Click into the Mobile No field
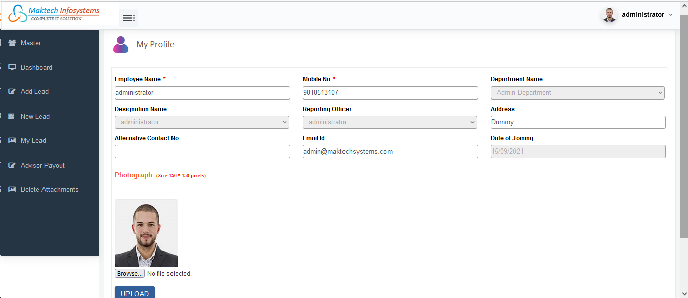This screenshot has width=688, height=298. (x=390, y=93)
